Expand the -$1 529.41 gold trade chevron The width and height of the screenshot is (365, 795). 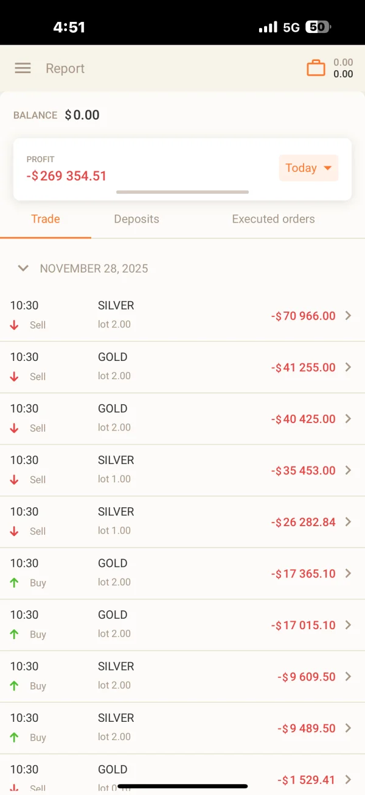[349, 779]
